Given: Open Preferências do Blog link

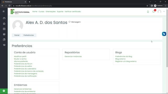Looking at the screenshot, I should coord(124,56).
